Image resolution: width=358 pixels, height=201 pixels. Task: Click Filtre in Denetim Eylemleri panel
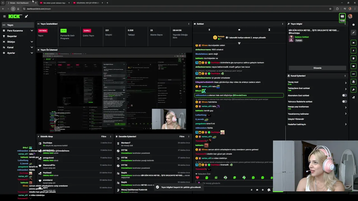coord(182,137)
